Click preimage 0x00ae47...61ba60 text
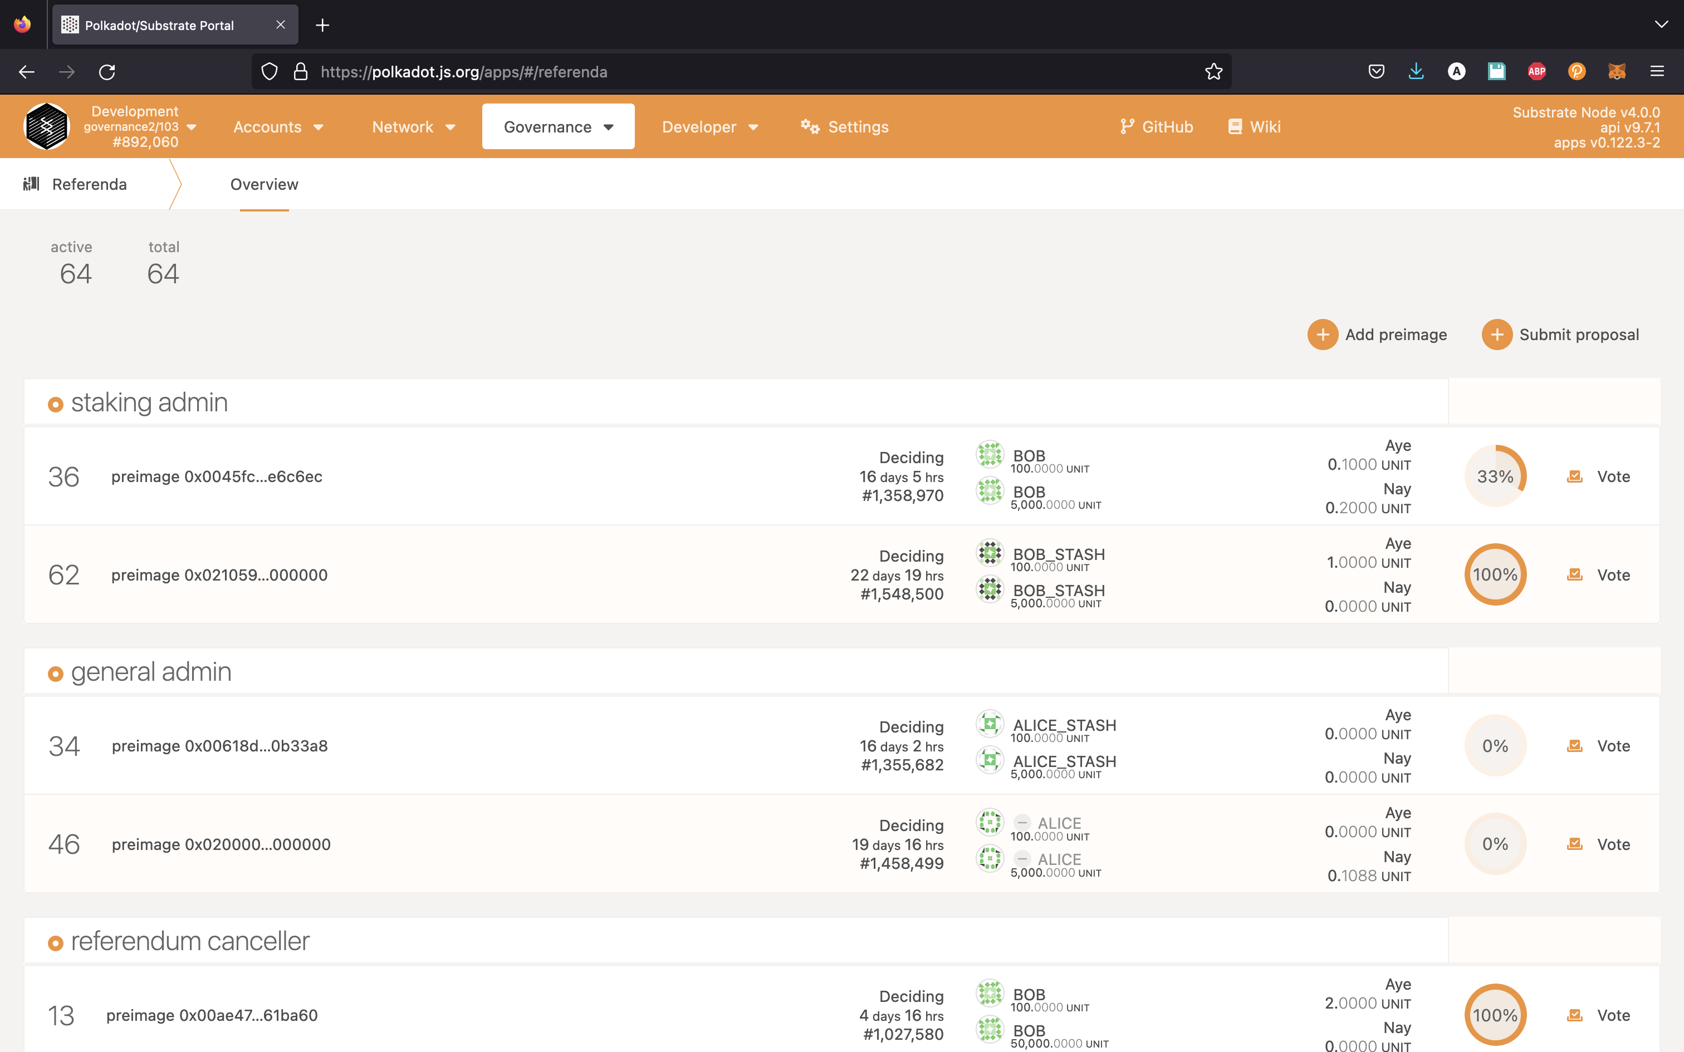 (x=212, y=1015)
